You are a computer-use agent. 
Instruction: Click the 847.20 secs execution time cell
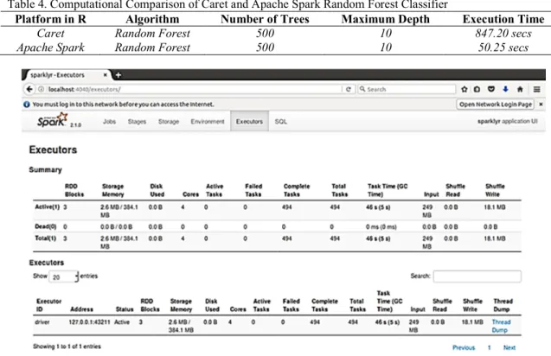click(x=503, y=33)
